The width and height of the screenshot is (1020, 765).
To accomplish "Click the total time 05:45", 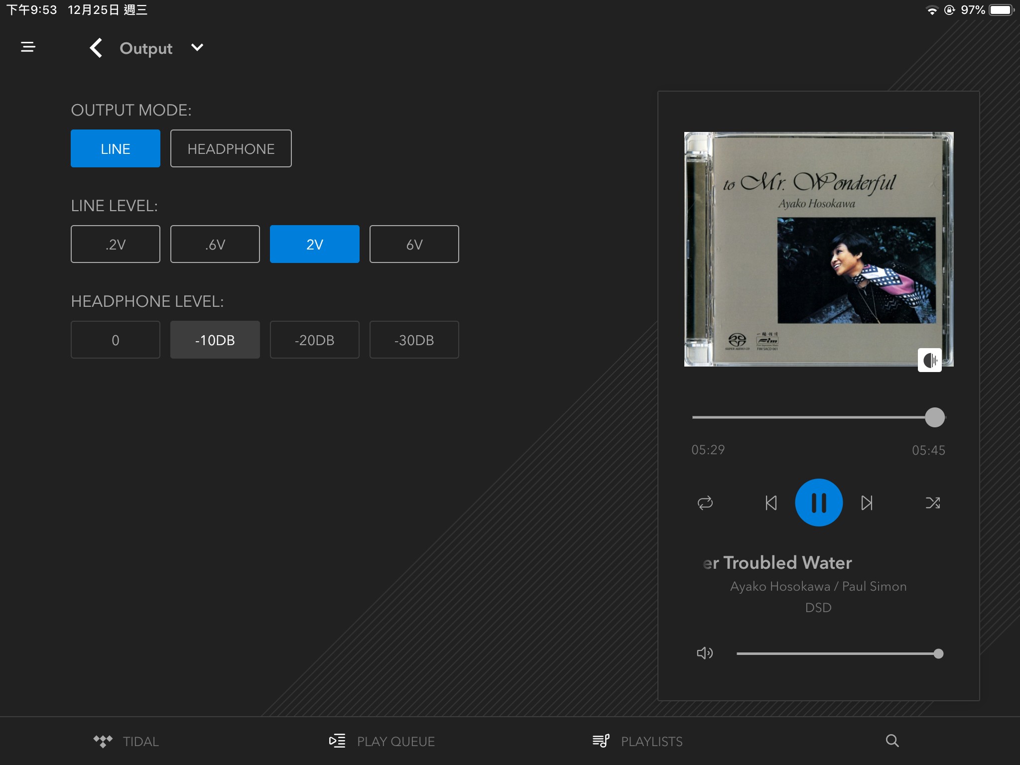I will (928, 450).
